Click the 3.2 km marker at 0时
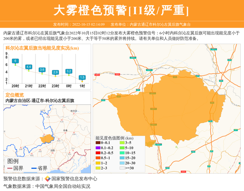This screenshot has height=191, width=244. pos(69,71)
